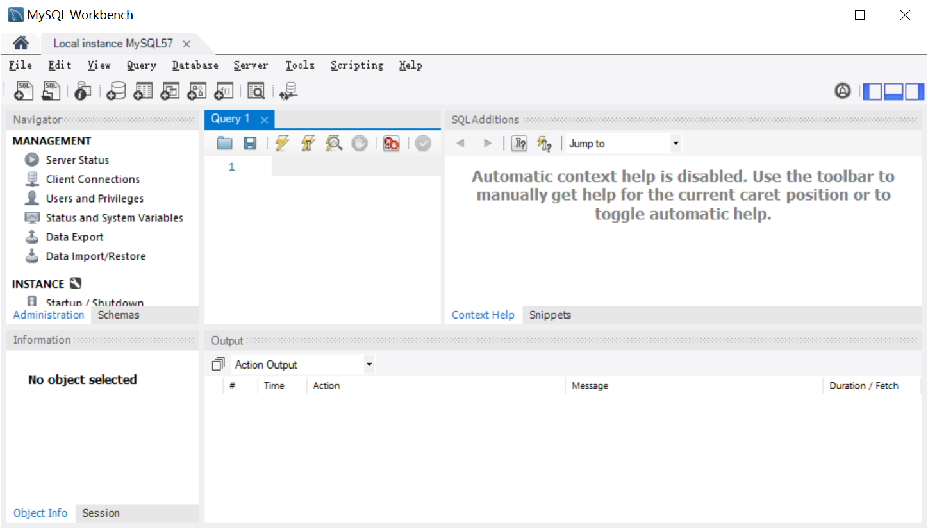Reconnect to DBMS icon
The height and width of the screenshot is (529, 928).
289,91
